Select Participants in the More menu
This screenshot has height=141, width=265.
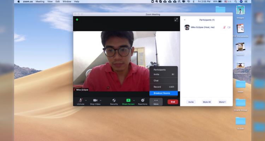(164, 70)
